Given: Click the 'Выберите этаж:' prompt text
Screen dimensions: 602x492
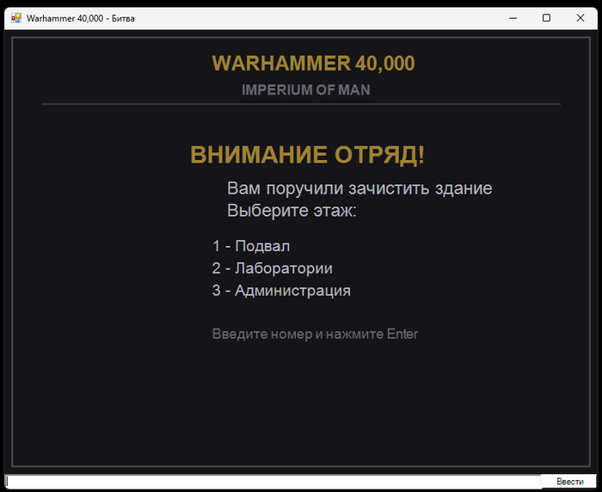Looking at the screenshot, I should point(292,211).
